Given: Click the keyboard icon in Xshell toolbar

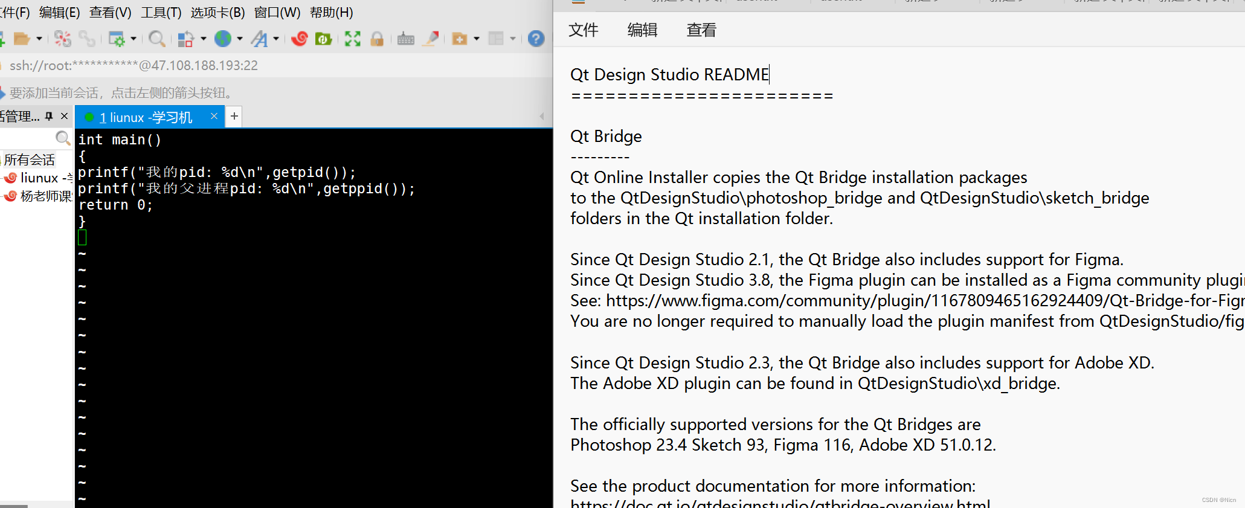Looking at the screenshot, I should [406, 39].
